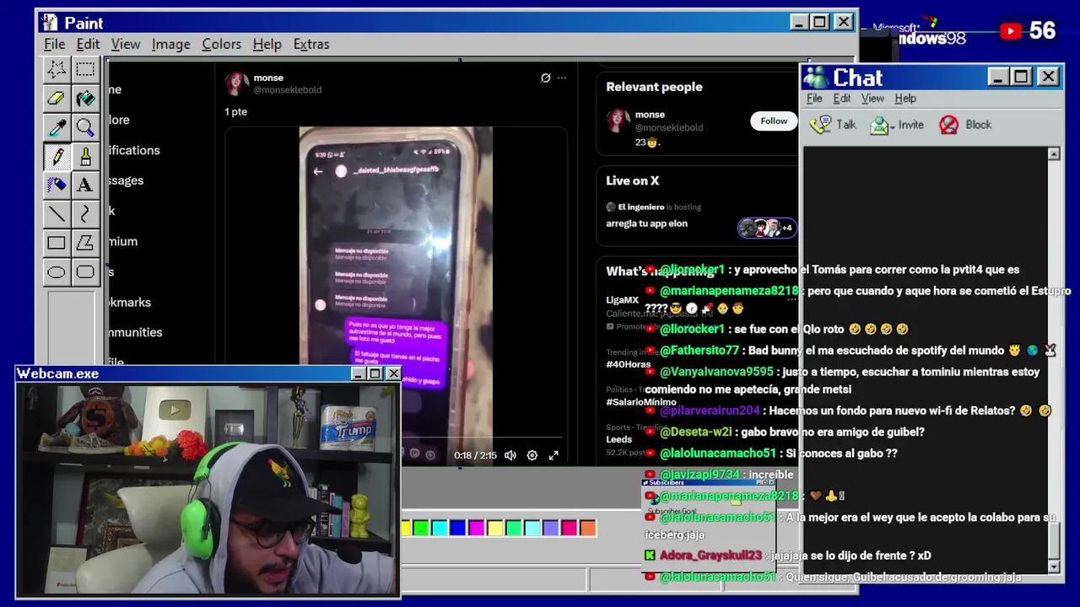Open the Help menu in Paint
1080x607 pixels.
click(x=267, y=44)
